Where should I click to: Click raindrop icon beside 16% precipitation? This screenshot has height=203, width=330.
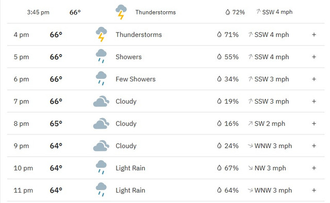click(x=219, y=124)
